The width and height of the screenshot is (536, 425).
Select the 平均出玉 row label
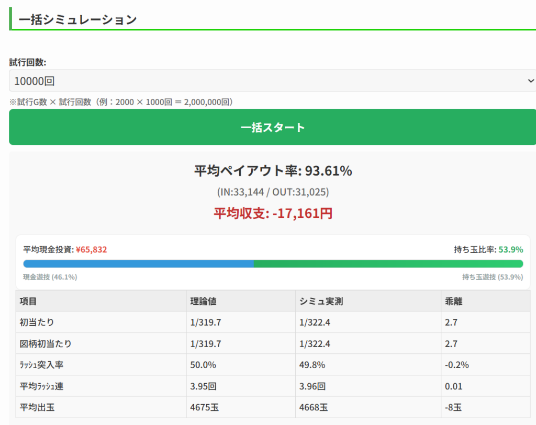[x=37, y=407]
